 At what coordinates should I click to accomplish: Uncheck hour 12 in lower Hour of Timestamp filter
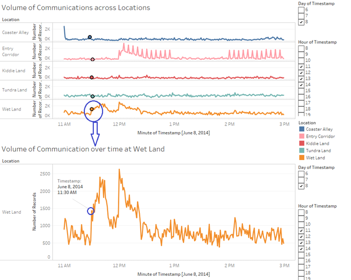coord(301,236)
